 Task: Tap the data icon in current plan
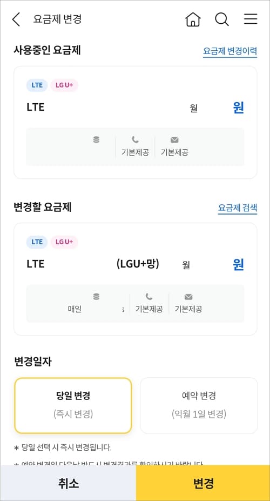(96, 139)
